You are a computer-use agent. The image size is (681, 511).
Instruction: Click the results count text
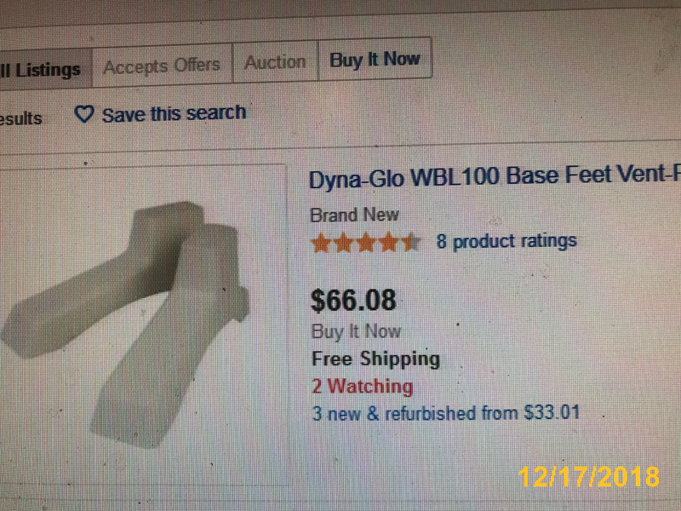pos(20,118)
